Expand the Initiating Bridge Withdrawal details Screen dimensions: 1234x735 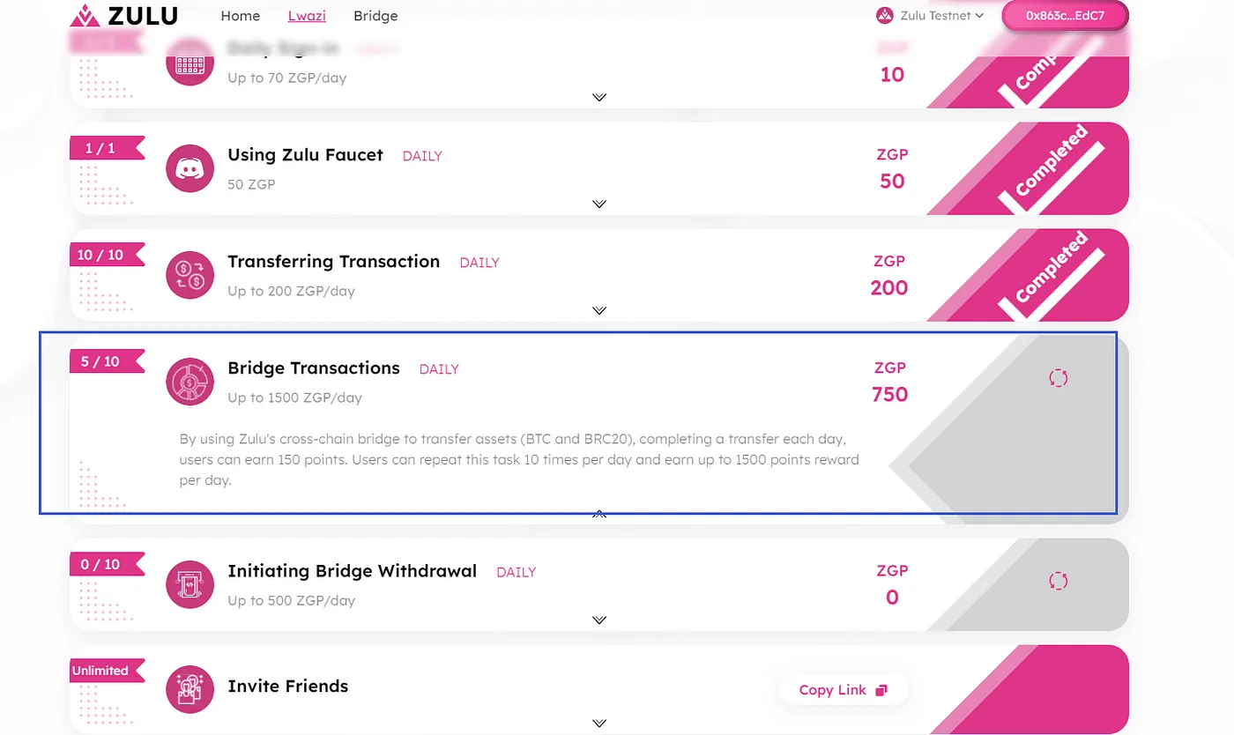point(599,620)
